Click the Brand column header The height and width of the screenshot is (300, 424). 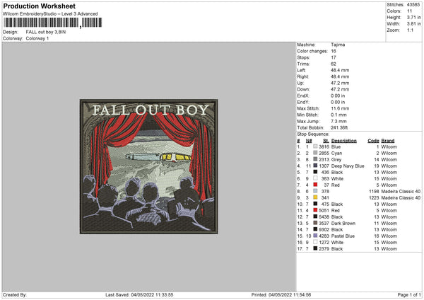tap(388, 141)
